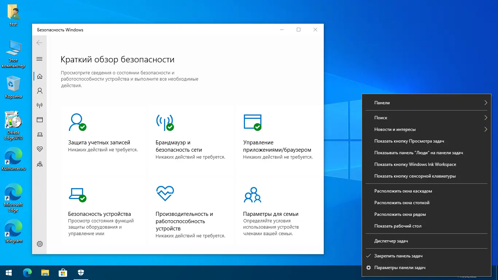Open family options sidebar icon
Image resolution: width=498 pixels, height=280 pixels.
tap(40, 164)
